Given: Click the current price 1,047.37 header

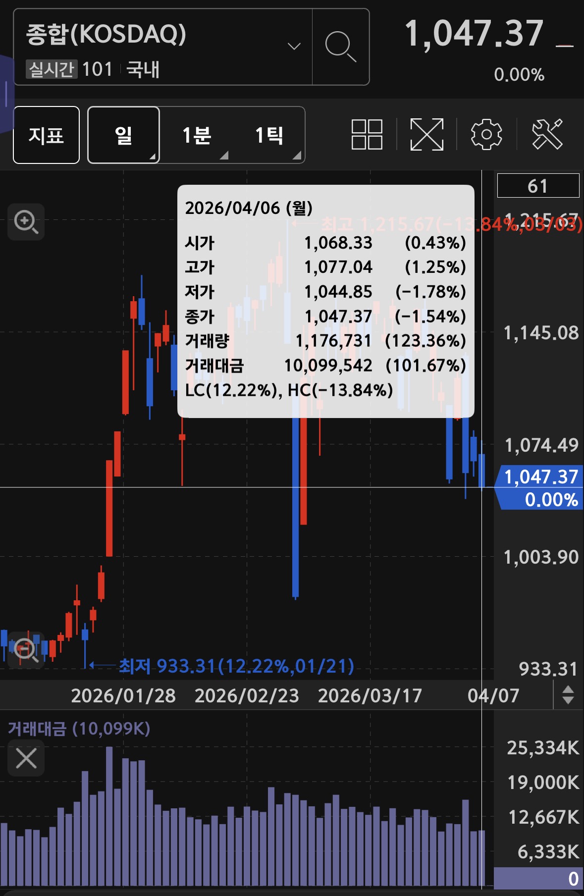Looking at the screenshot, I should (474, 34).
